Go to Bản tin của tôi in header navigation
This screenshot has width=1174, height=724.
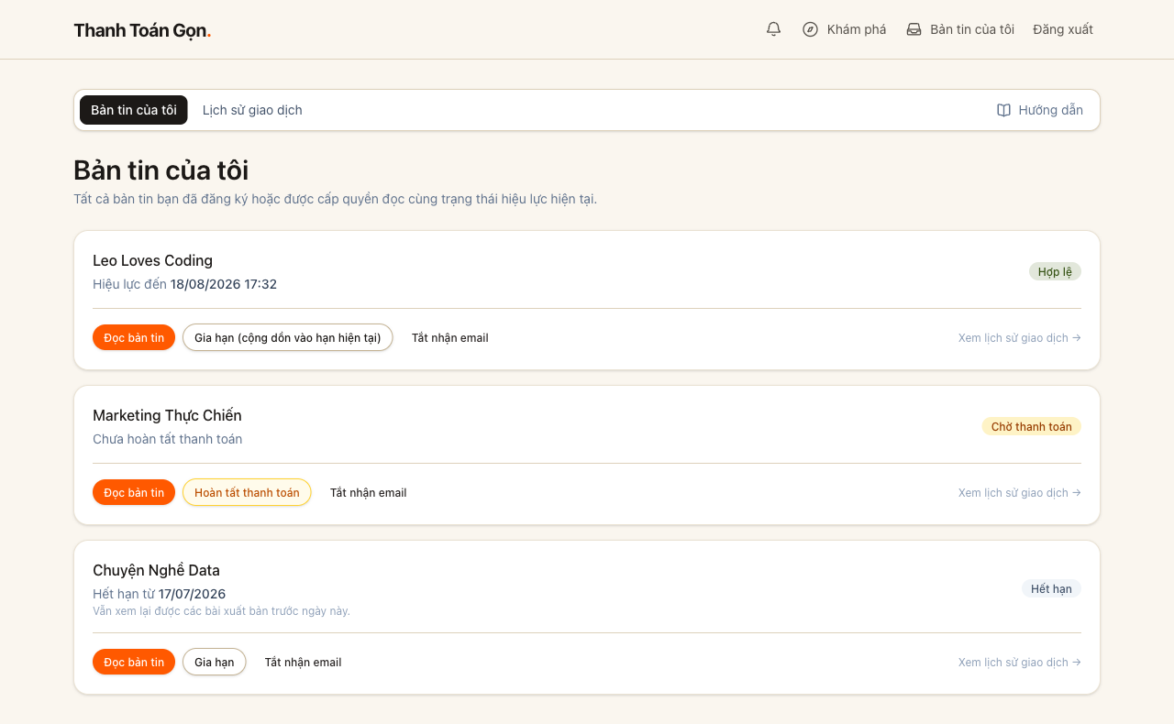959,29
